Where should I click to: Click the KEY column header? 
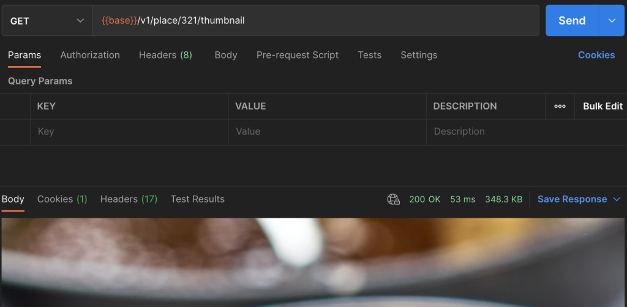pyautogui.click(x=47, y=106)
